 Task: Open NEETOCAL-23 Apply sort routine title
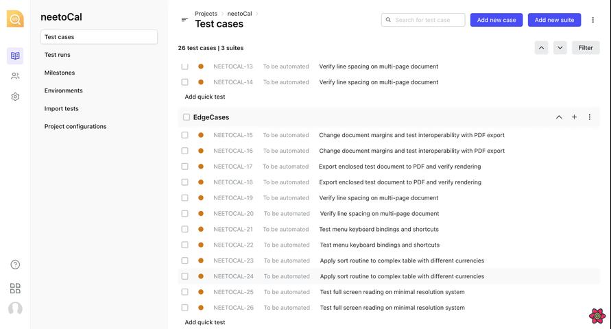[x=402, y=260]
